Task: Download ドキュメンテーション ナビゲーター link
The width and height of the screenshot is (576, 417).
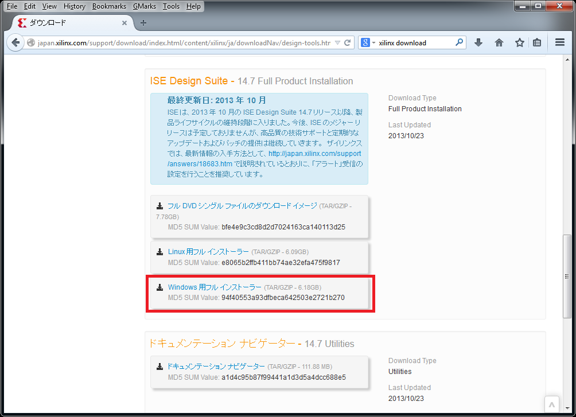Action: [216, 367]
